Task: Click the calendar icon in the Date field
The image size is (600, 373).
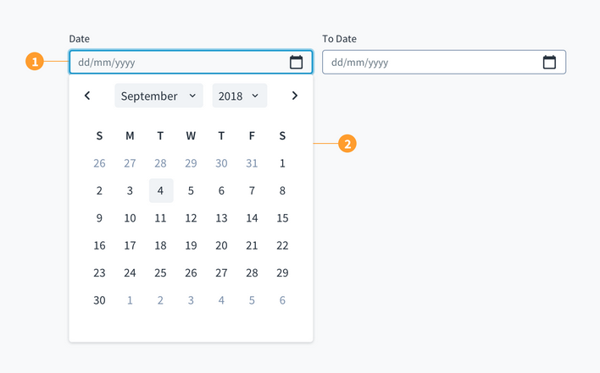Action: point(296,62)
